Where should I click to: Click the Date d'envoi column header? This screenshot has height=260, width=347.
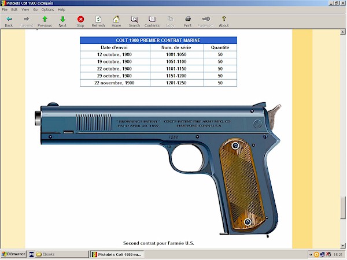click(x=114, y=47)
